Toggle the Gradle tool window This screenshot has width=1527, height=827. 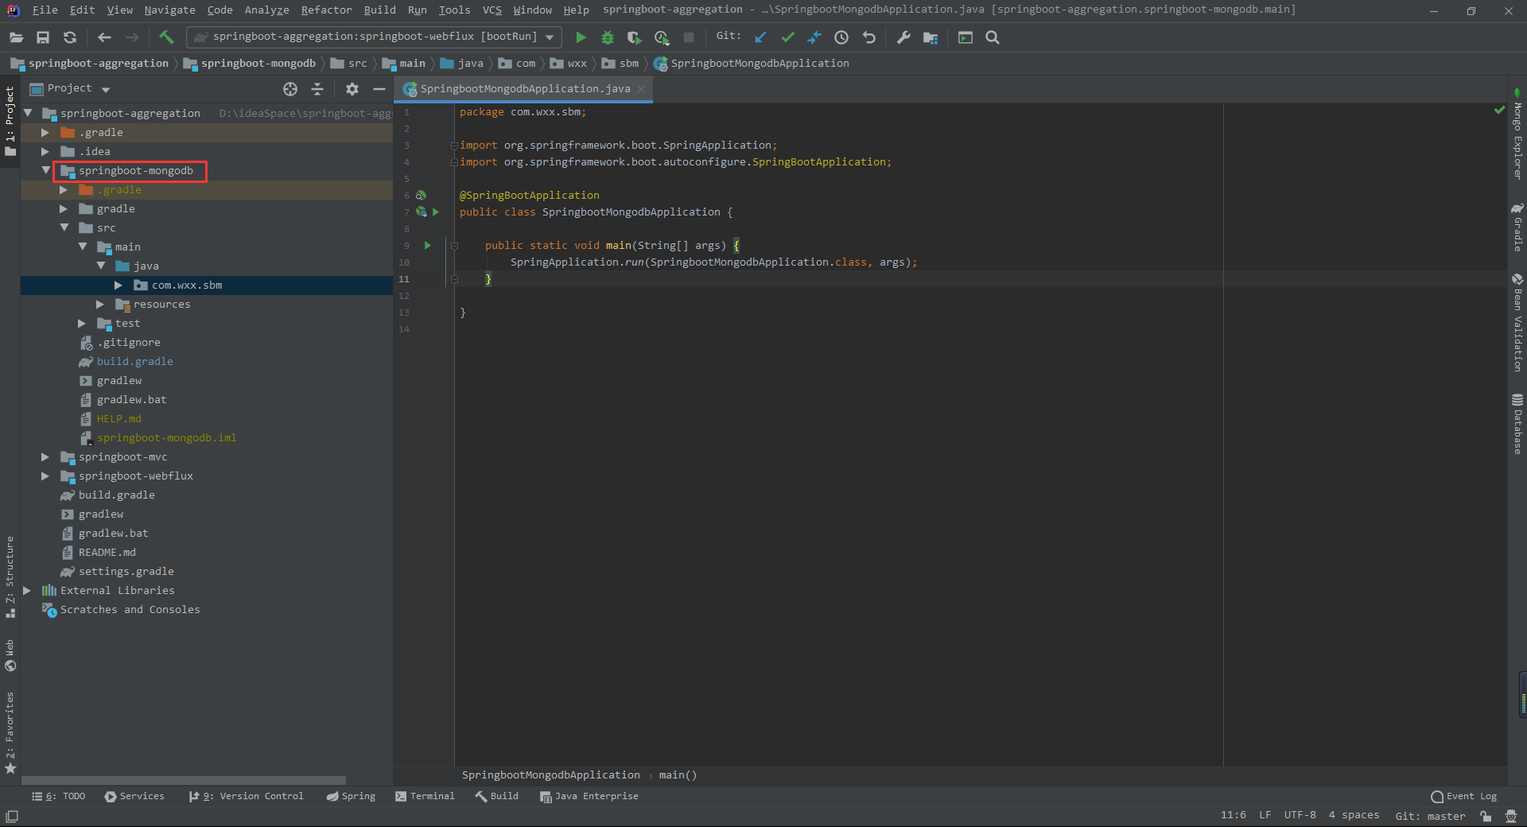(x=1517, y=227)
